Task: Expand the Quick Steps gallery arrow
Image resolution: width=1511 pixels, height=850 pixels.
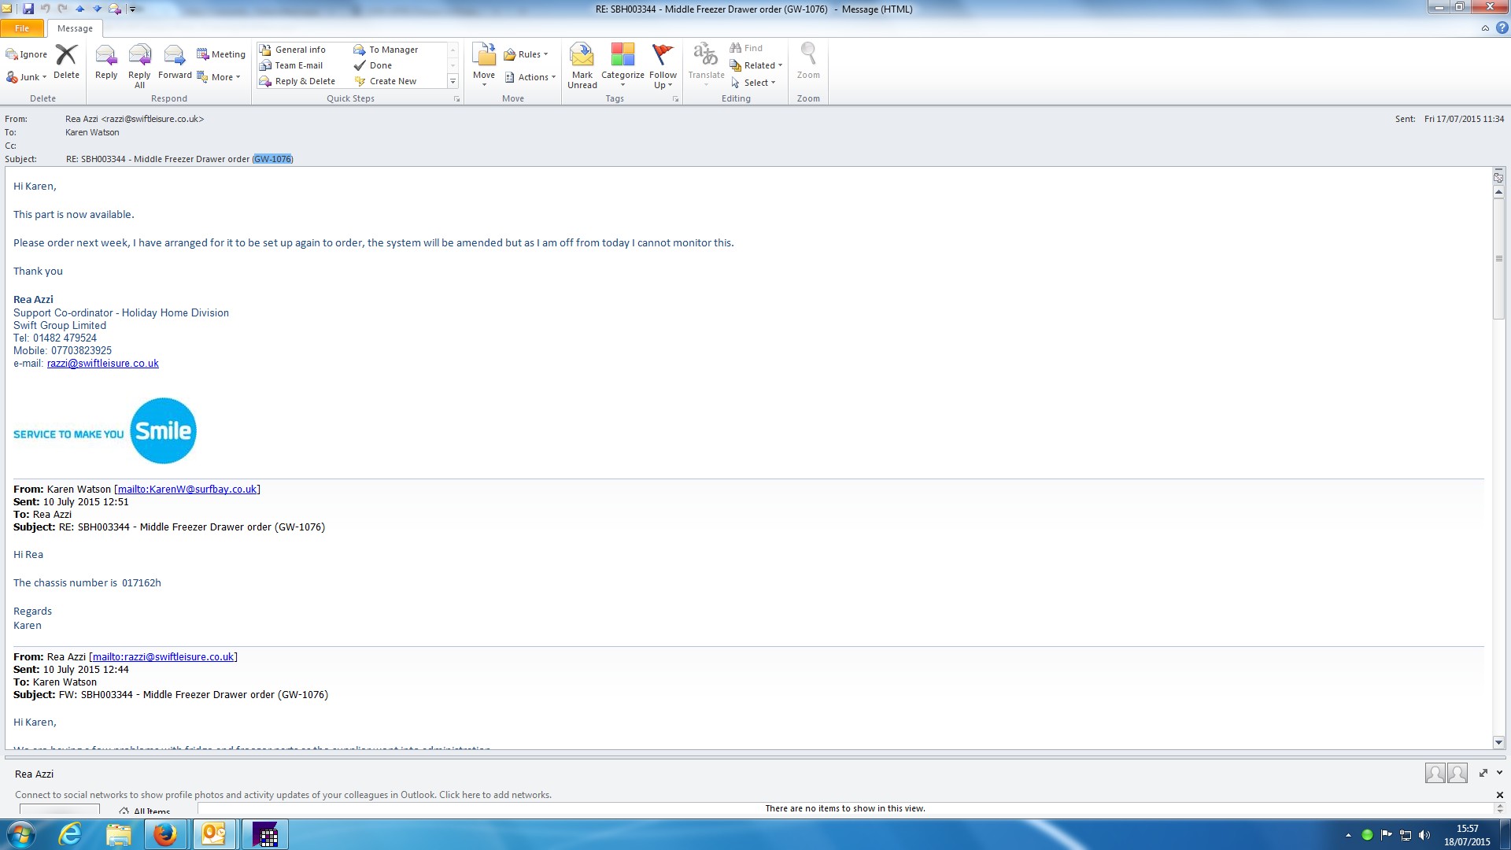Action: coord(453,81)
